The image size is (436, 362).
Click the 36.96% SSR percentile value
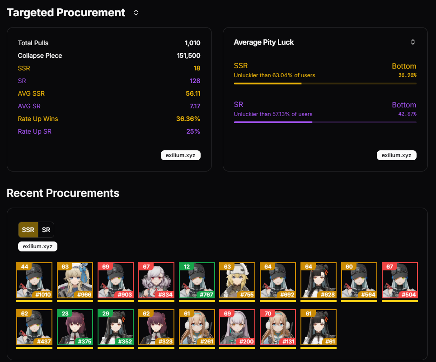408,75
